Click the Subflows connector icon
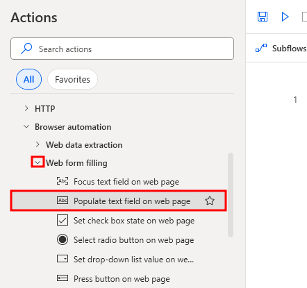Viewport: 307px width, 288px height. pos(261,48)
